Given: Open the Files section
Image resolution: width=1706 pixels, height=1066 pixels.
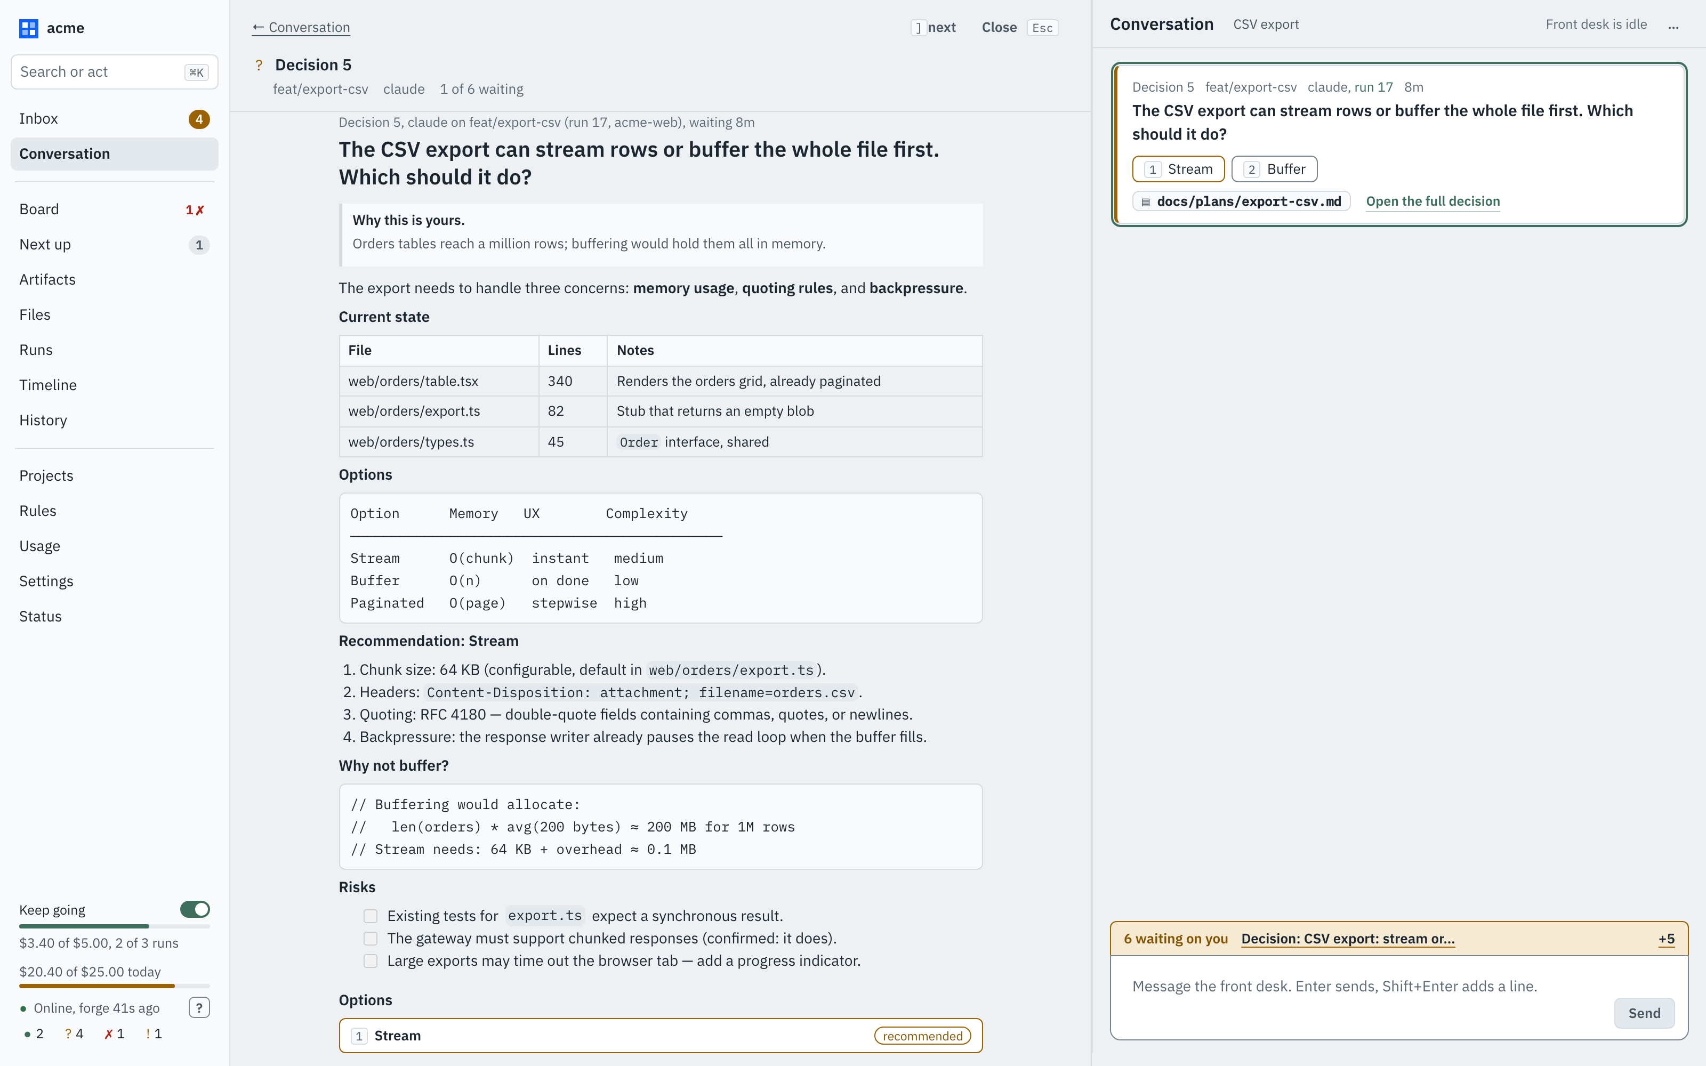Looking at the screenshot, I should (114, 315).
